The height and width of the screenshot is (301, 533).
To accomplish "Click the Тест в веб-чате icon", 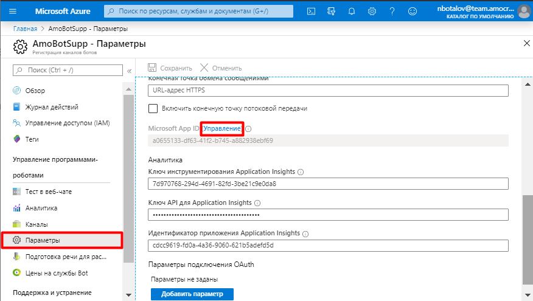I will 16,192.
